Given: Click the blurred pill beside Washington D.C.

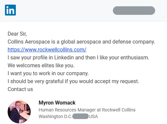Looking at the screenshot, I should 81,116.
